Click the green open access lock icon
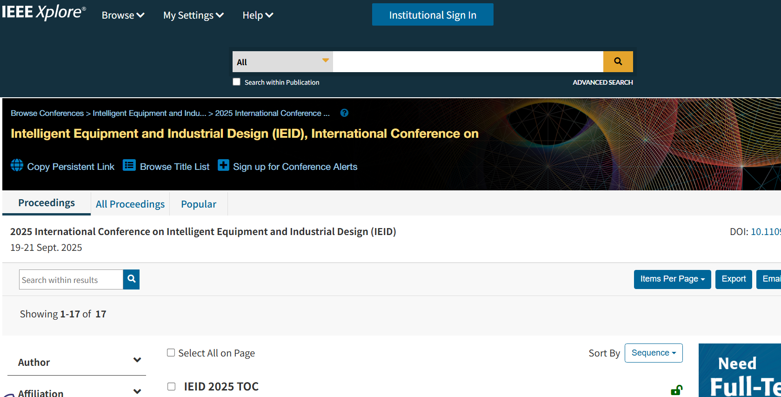The height and width of the screenshot is (397, 781). pos(676,390)
